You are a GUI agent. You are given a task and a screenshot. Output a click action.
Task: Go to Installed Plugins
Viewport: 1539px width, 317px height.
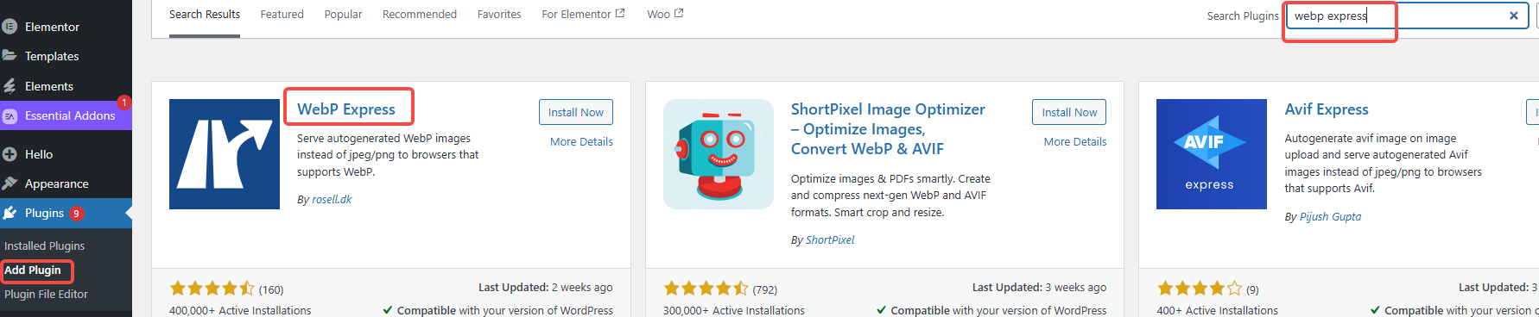pos(44,246)
